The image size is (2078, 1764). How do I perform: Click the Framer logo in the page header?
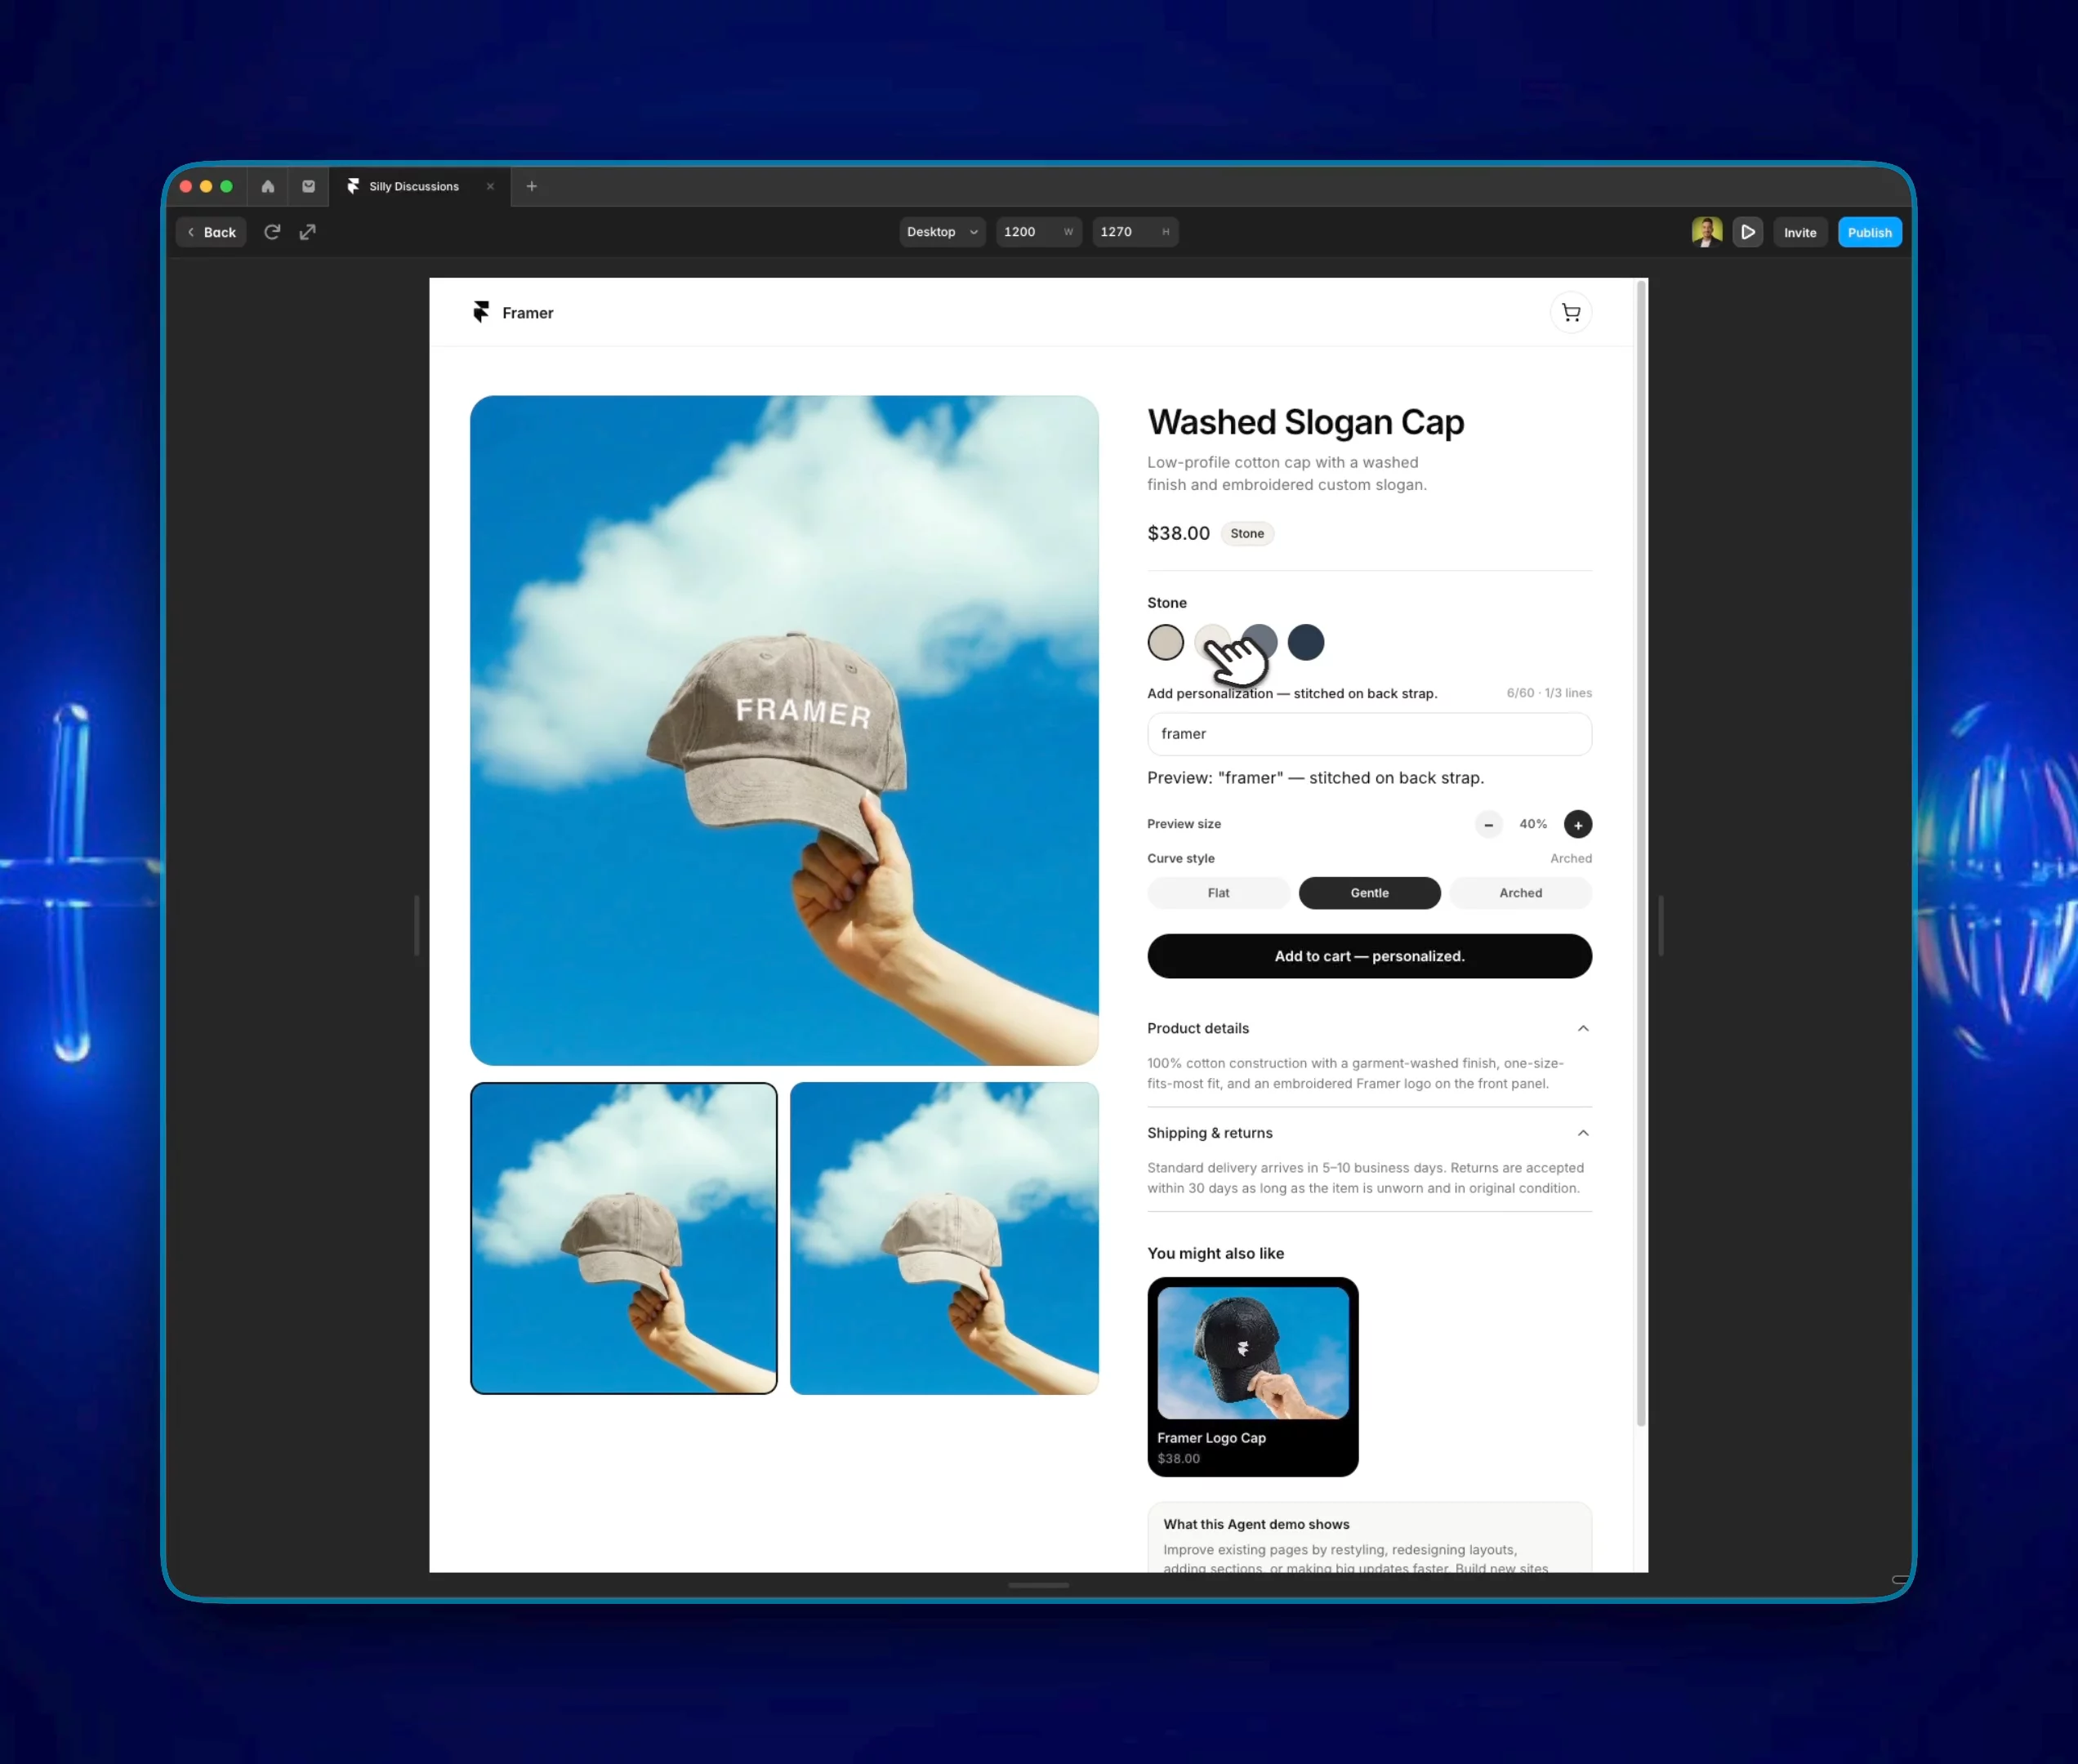click(x=513, y=313)
